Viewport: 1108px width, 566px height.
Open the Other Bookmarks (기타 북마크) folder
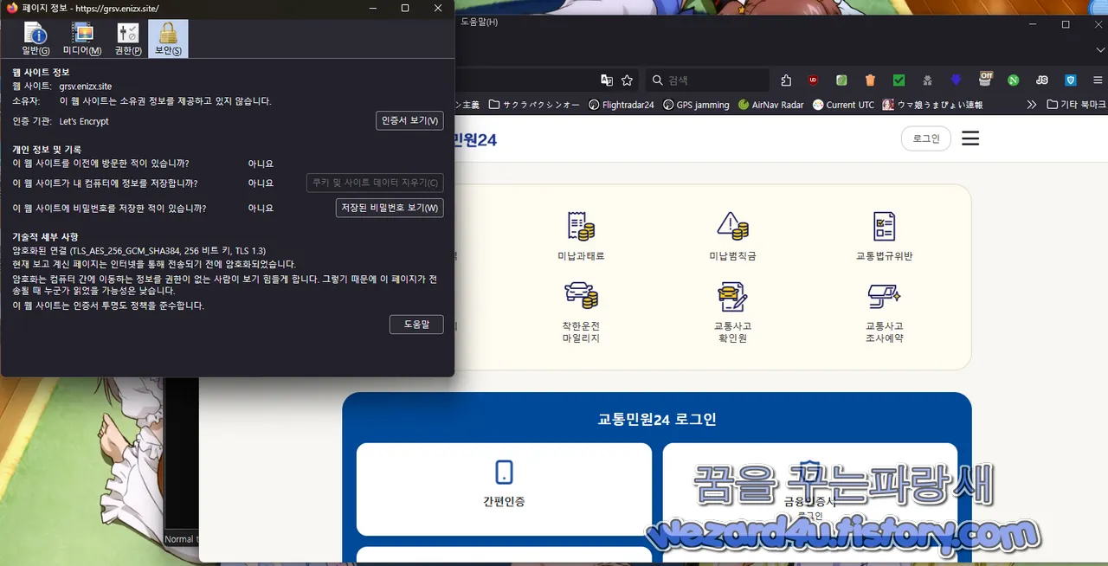tap(1076, 105)
